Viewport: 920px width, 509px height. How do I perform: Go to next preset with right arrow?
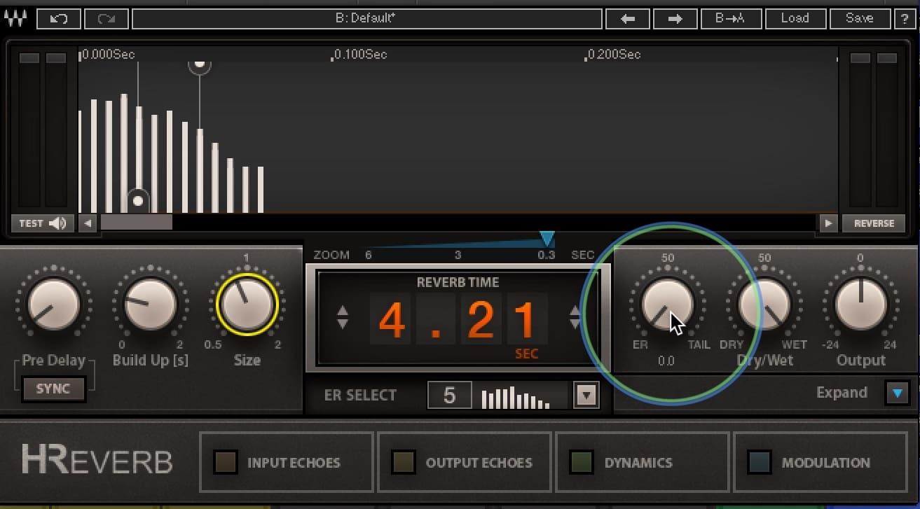tap(675, 18)
